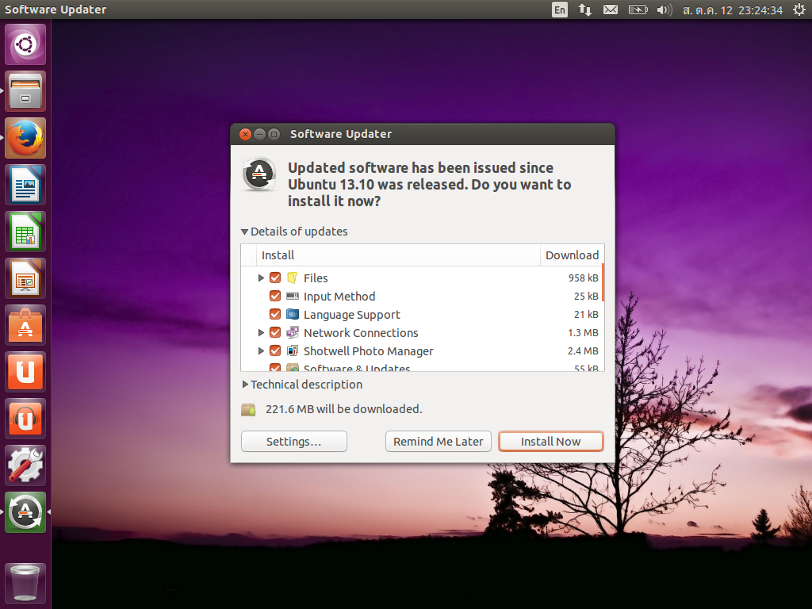Click the 2.4 MB download size value
This screenshot has width=812, height=609.
pos(583,350)
